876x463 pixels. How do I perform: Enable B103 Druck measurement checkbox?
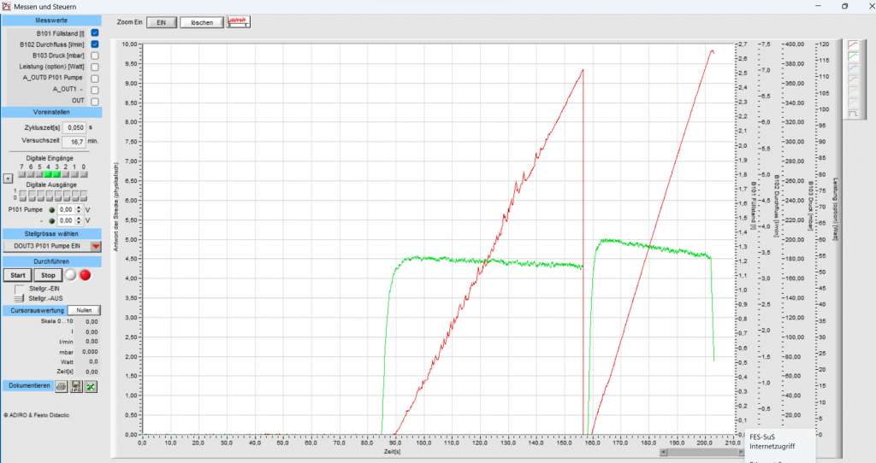[x=95, y=56]
